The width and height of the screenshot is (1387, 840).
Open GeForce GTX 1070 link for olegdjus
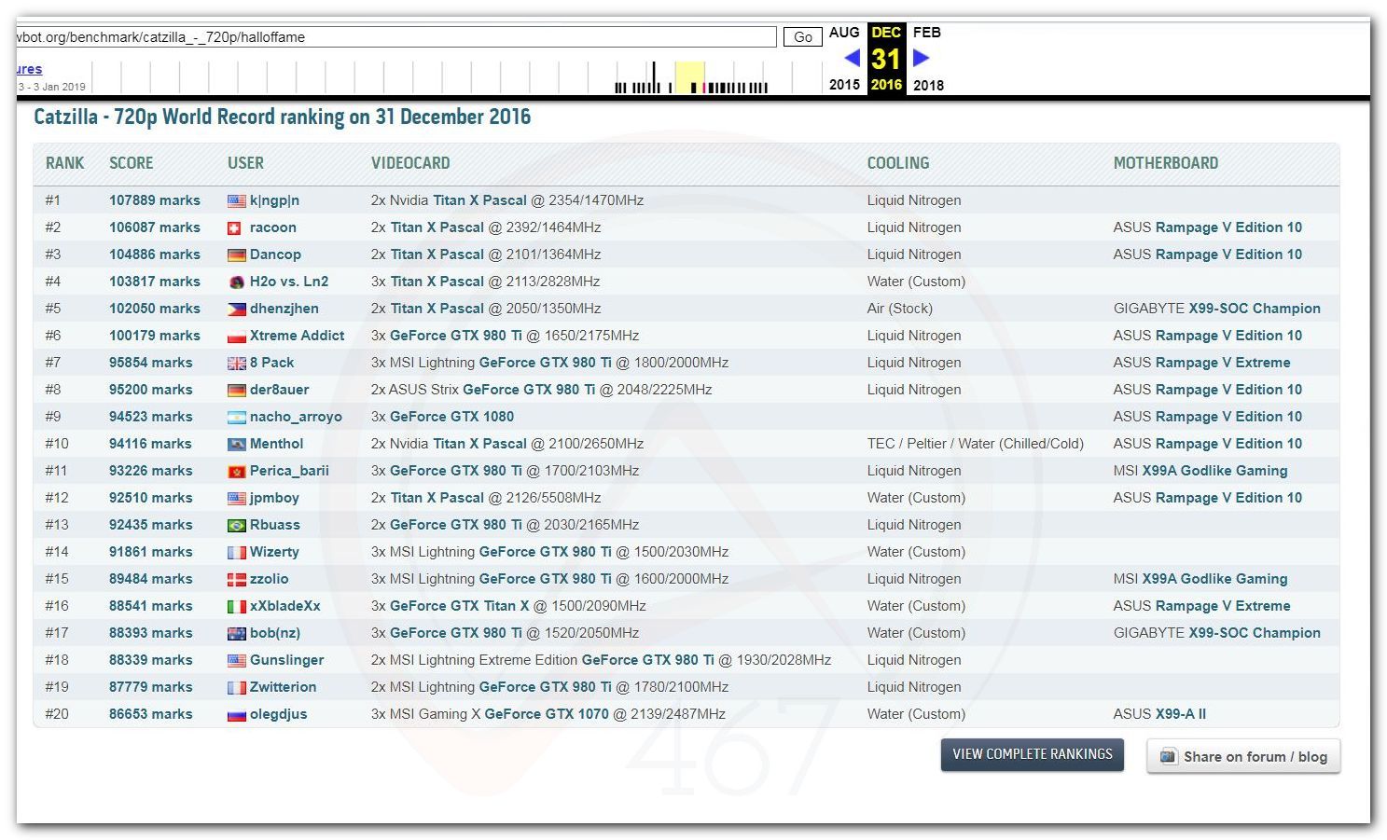pos(547,714)
